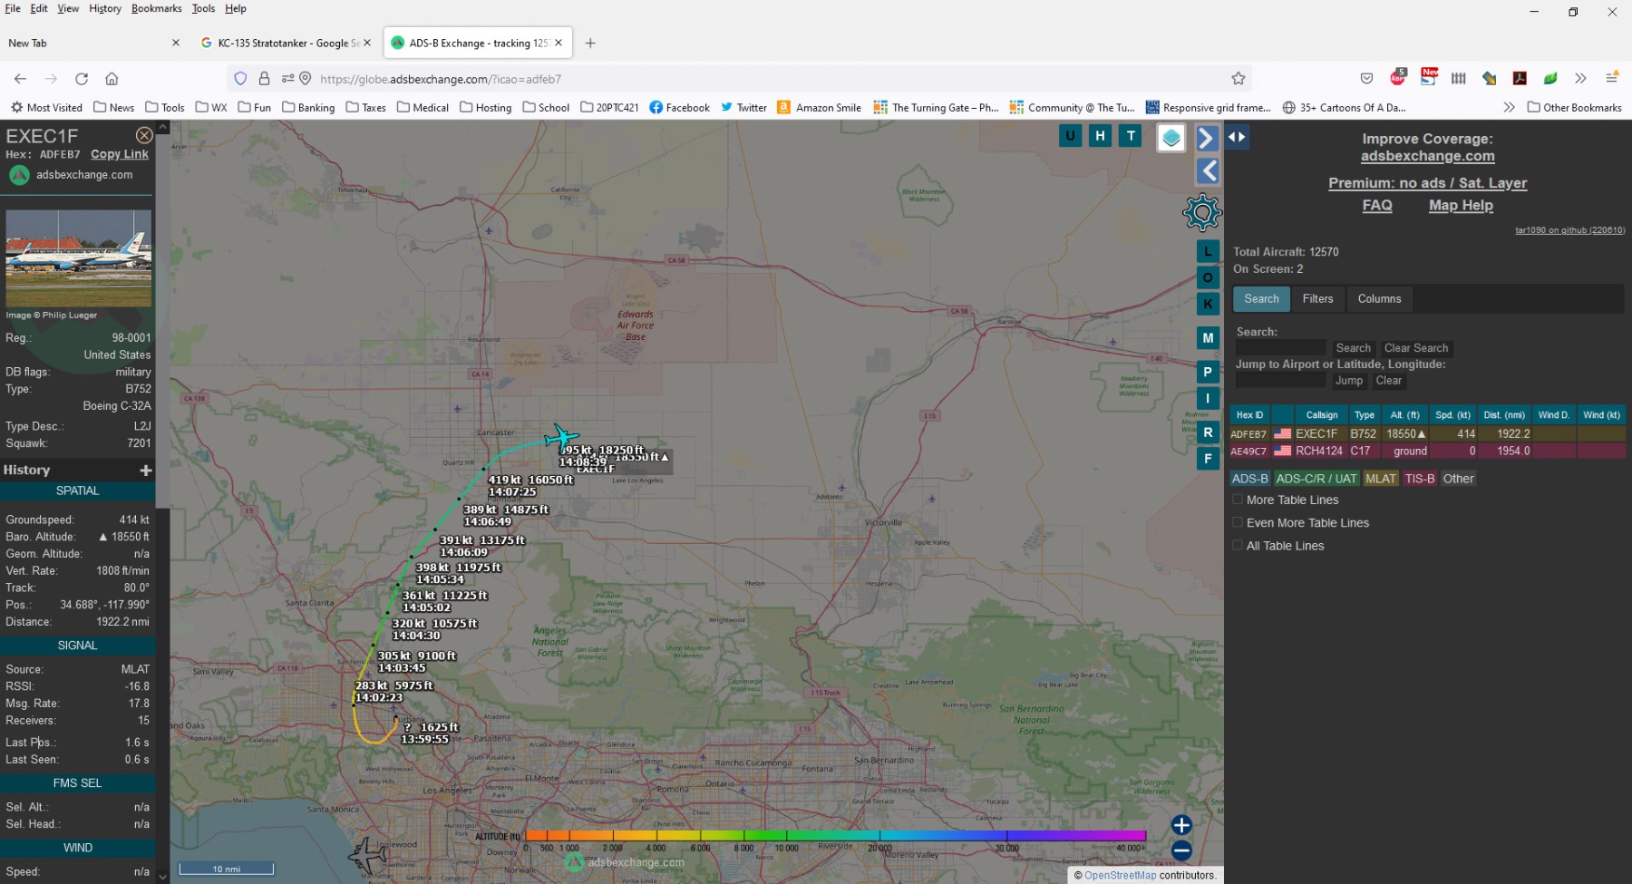Expand the bookmarks toolbar overflow chevron
This screenshot has height=884, width=1632.
[x=1509, y=107]
